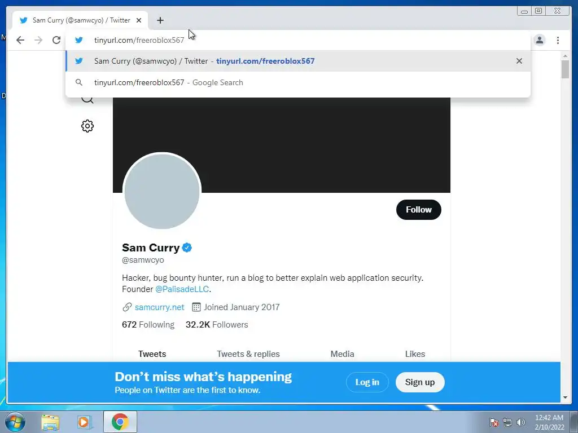Click the verified badge beside Sam Curry
The width and height of the screenshot is (578, 433).
pos(187,248)
